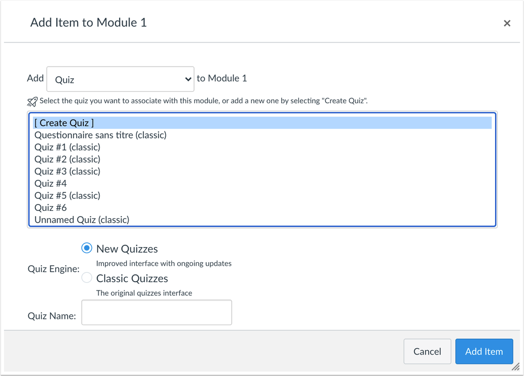The height and width of the screenshot is (376, 524).
Task: Select the Classic Quizzes radio button
Action: click(x=87, y=277)
